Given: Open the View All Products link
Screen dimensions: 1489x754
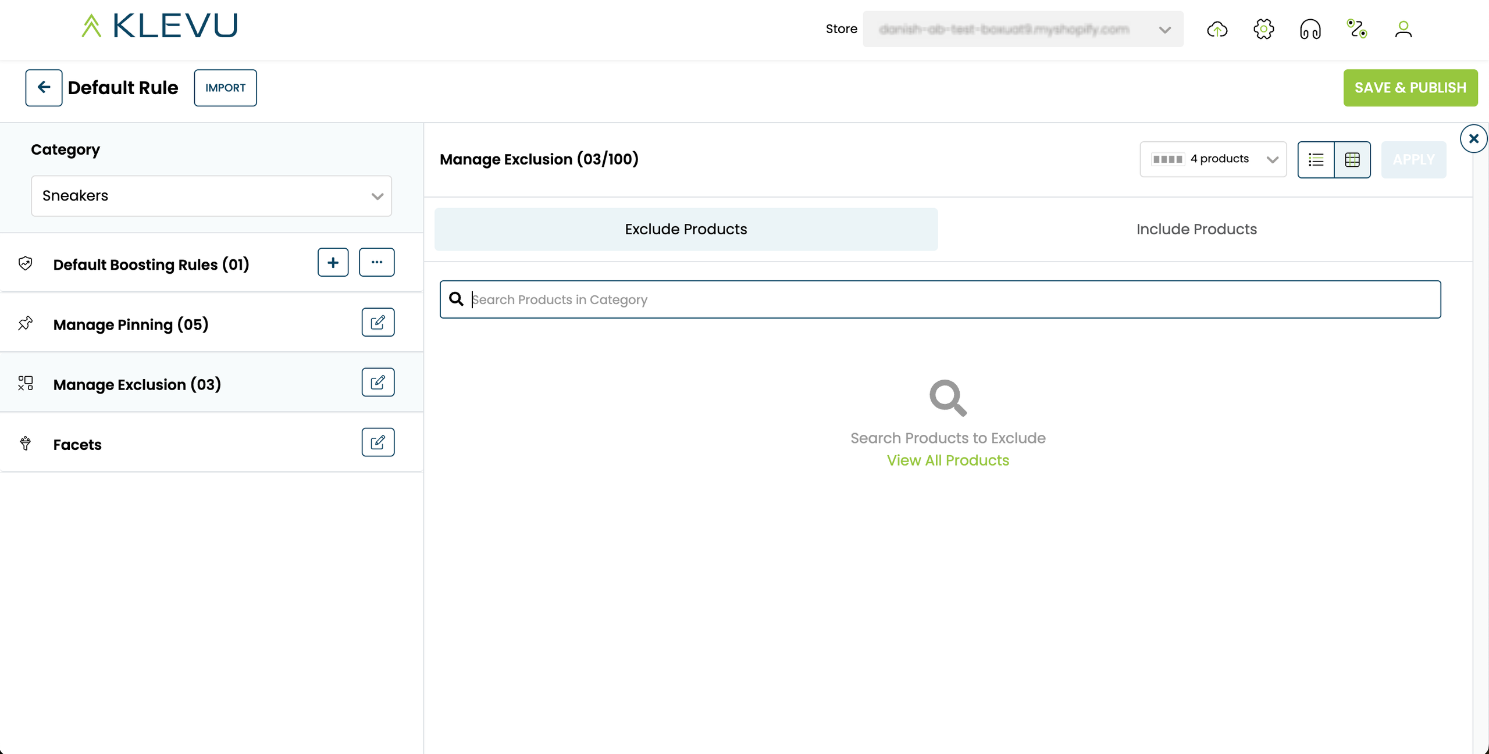Looking at the screenshot, I should click(x=947, y=460).
